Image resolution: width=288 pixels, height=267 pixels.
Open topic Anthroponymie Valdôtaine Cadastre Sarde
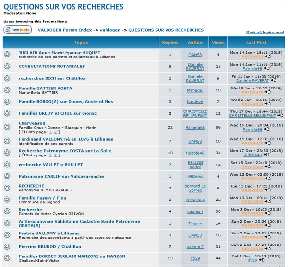pyautogui.click(x=79, y=223)
